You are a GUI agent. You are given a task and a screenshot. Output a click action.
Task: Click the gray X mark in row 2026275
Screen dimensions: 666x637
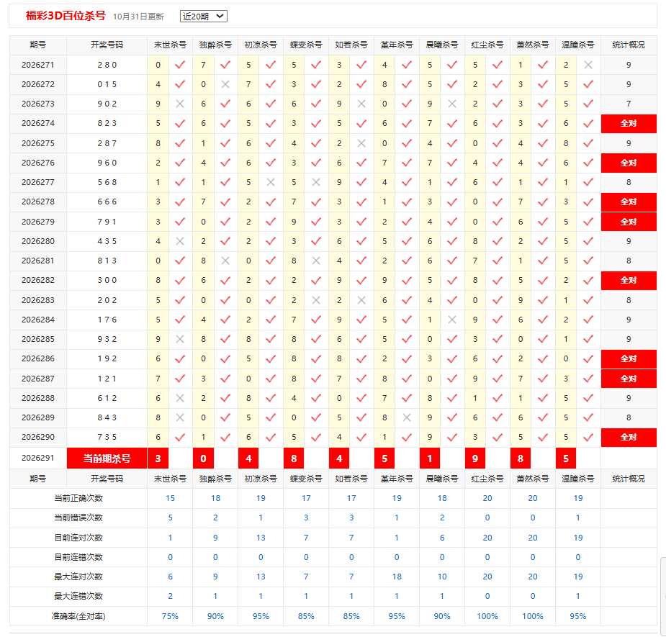(x=361, y=143)
